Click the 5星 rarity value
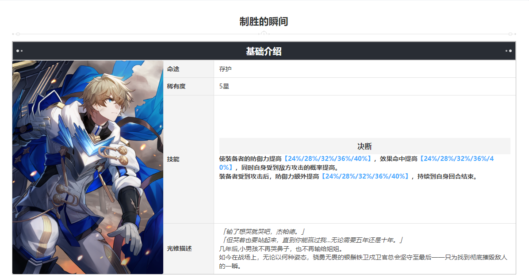 point(224,86)
